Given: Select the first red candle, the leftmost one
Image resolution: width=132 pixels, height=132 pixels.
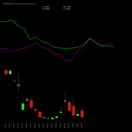Looking at the screenshot, I should click(6, 72).
